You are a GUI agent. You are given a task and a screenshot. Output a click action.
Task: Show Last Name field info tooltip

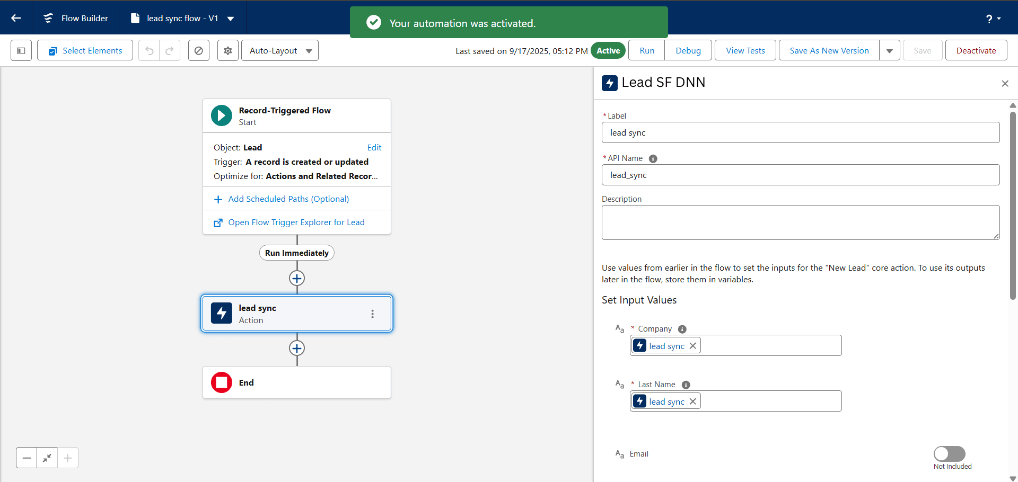coord(686,385)
